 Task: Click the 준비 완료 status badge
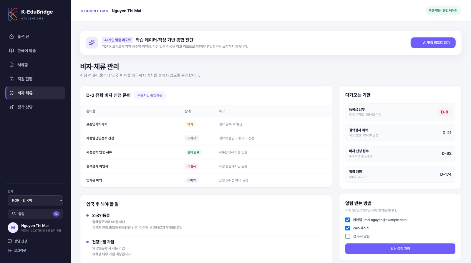(x=193, y=152)
